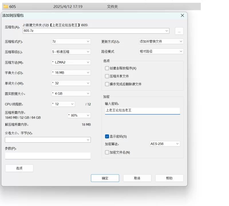The image size is (229, 206).
Task: Open the 80% memory usage dropdown
Action: [x=79, y=115]
